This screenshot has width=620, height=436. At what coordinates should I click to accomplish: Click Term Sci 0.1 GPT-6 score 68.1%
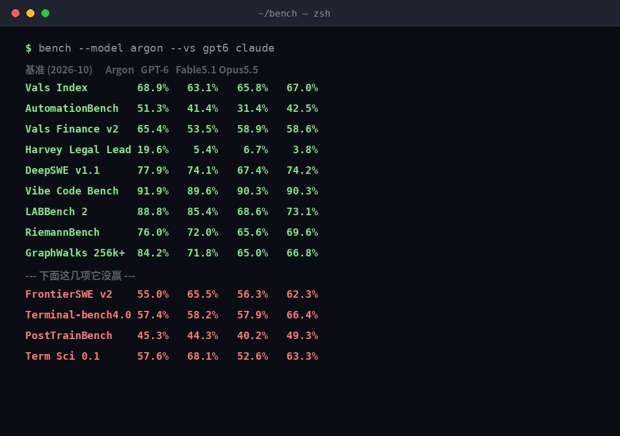coord(203,356)
